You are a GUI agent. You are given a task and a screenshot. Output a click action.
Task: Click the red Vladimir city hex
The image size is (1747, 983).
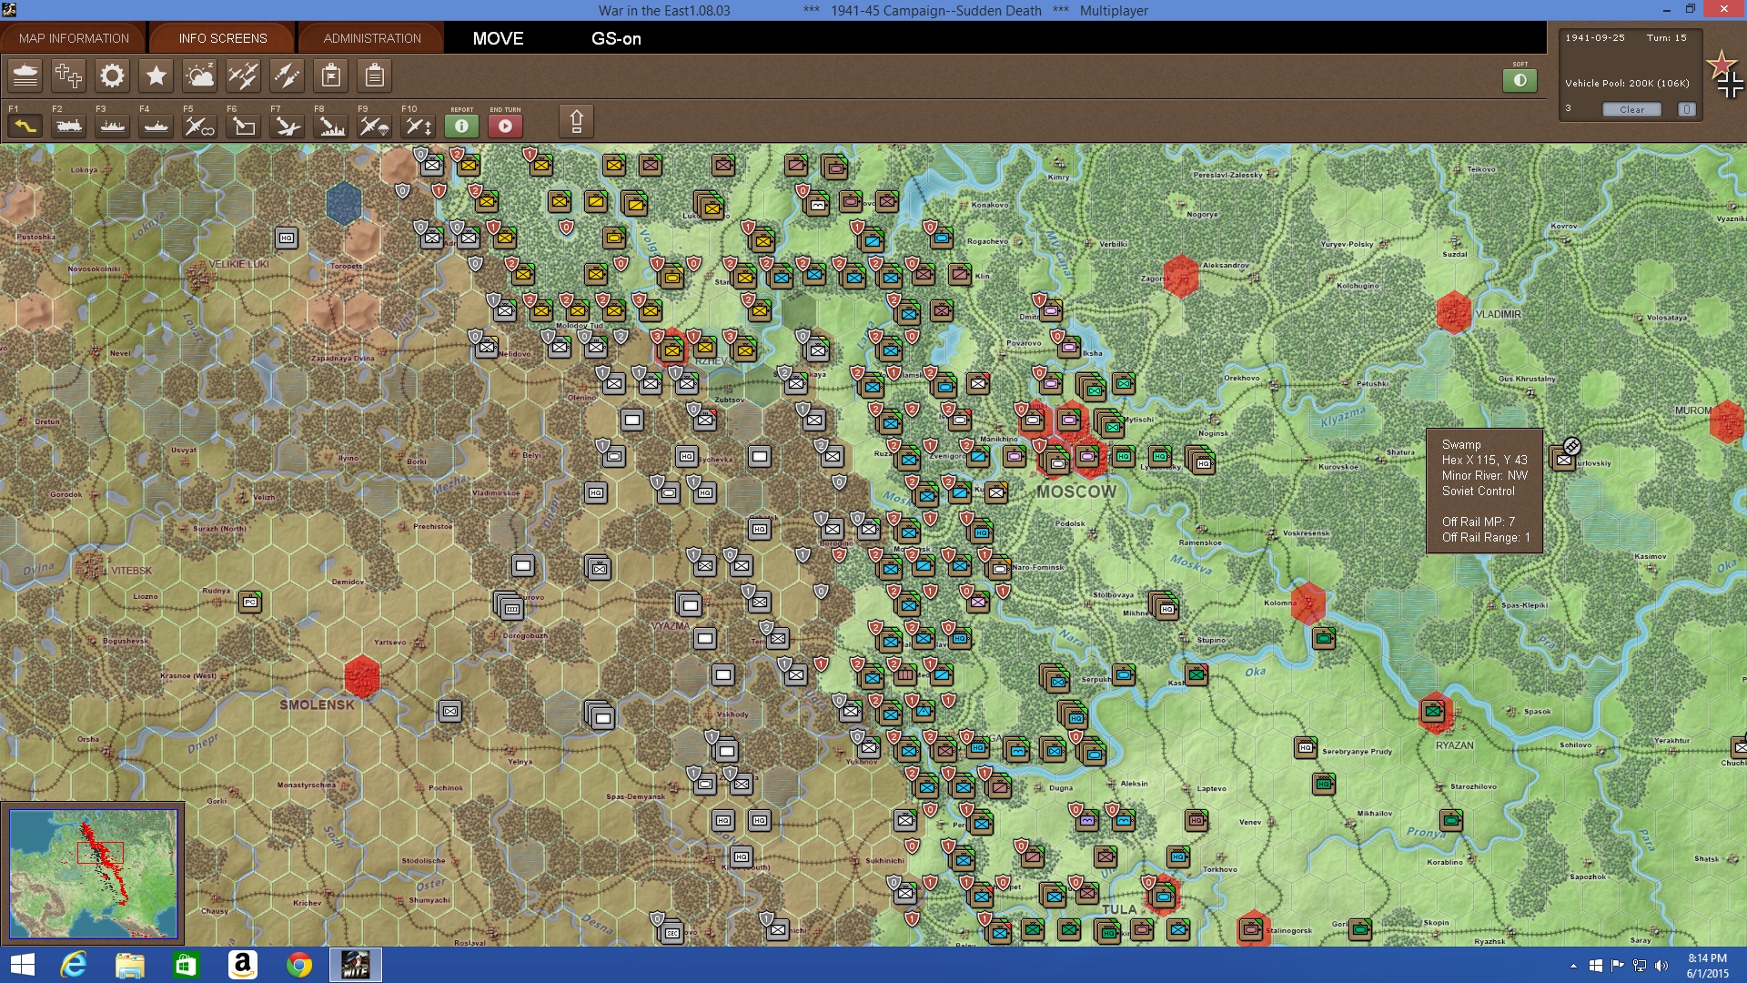1454,312
